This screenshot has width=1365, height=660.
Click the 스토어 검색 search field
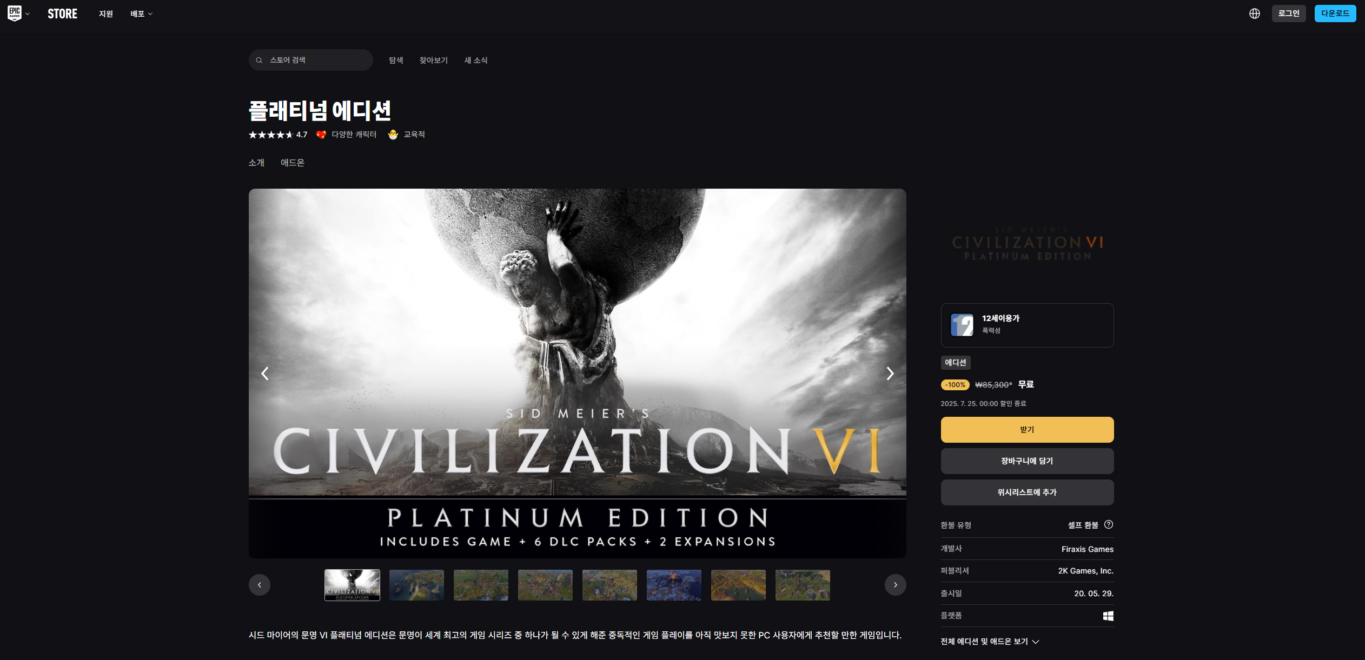point(316,60)
